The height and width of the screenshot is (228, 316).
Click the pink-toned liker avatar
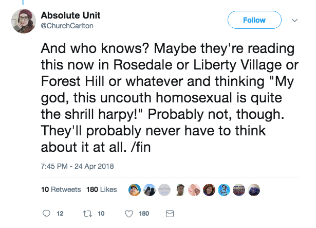[x=194, y=189]
